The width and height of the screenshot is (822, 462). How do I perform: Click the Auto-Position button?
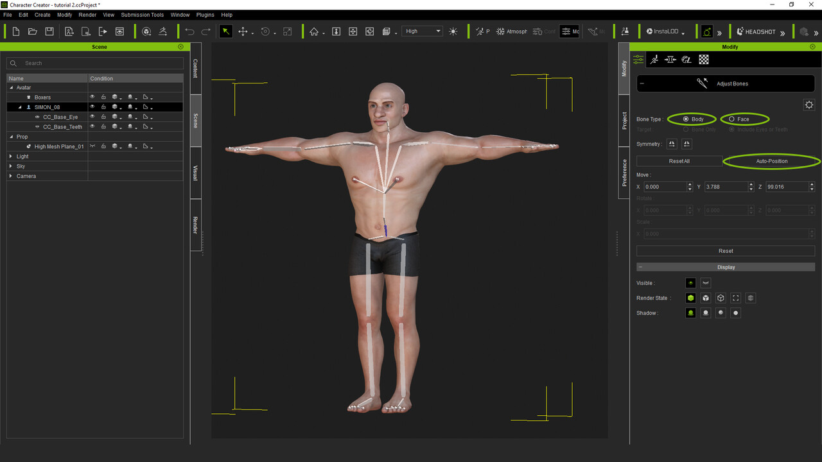[772, 161]
